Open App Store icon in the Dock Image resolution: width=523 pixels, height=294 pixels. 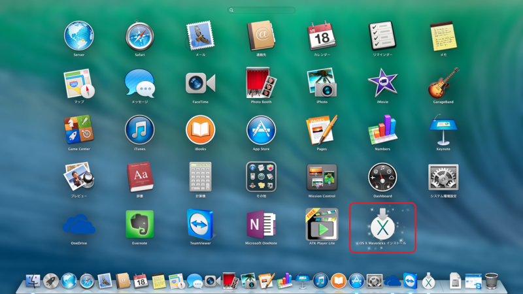(x=356, y=281)
